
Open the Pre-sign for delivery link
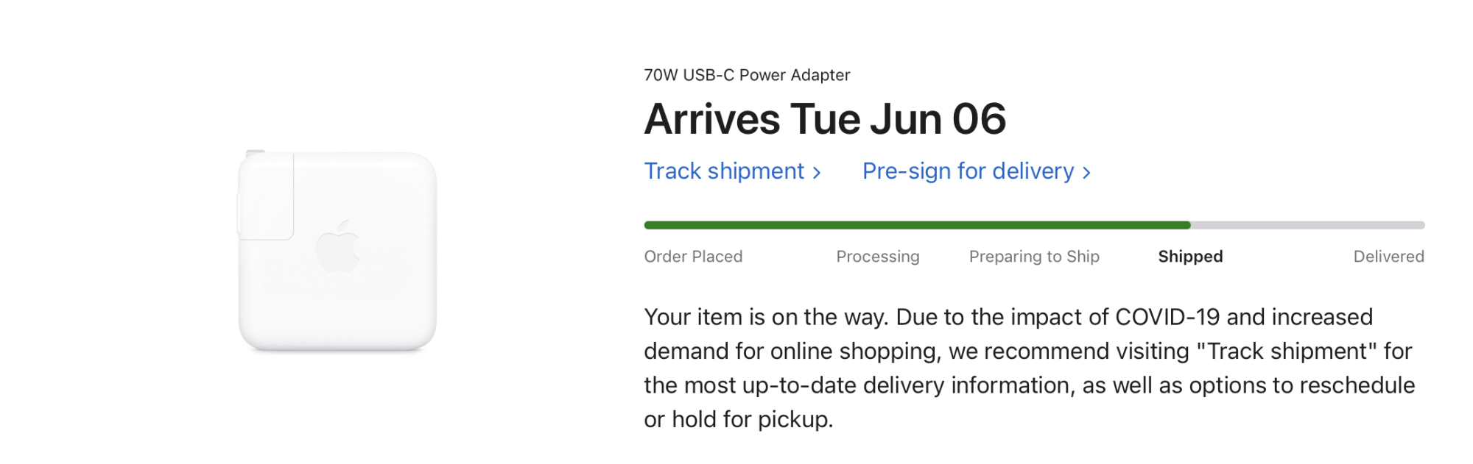[x=977, y=171]
